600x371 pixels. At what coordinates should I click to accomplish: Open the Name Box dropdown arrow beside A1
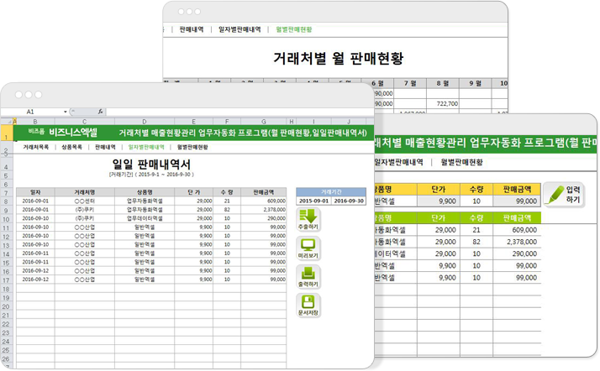(66, 112)
